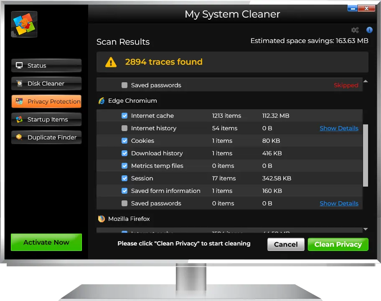The height and width of the screenshot is (301, 381).
Task: Open the Status section
Action: pyautogui.click(x=46, y=66)
